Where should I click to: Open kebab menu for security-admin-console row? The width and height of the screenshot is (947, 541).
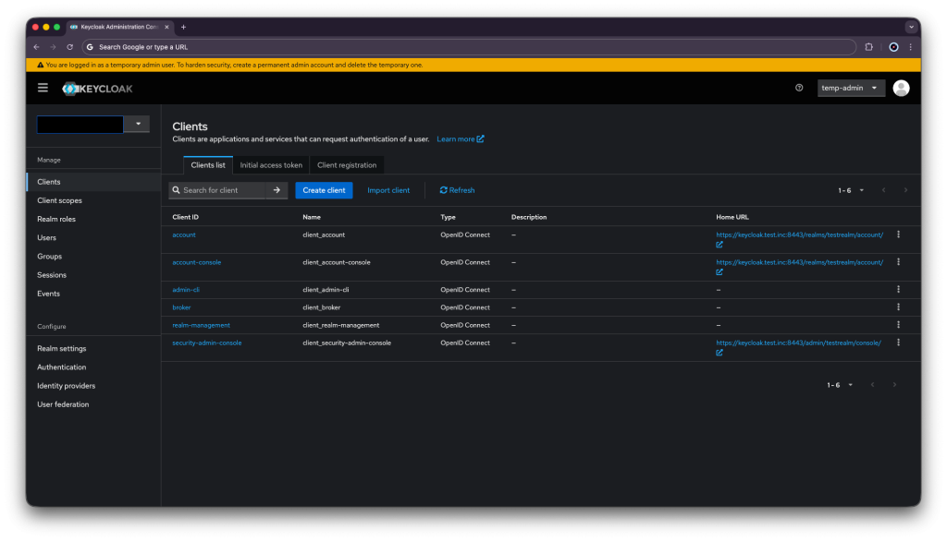click(x=898, y=343)
